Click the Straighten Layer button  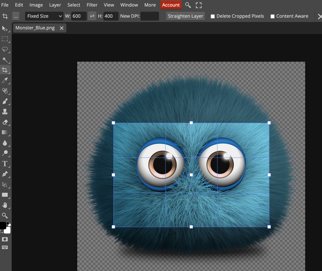click(185, 16)
